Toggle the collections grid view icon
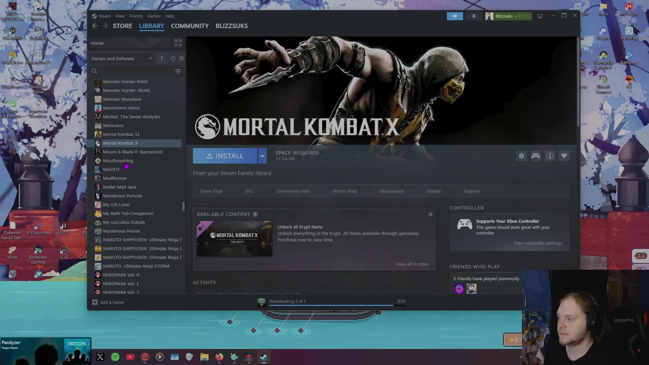This screenshot has width=649, height=365. [x=178, y=43]
